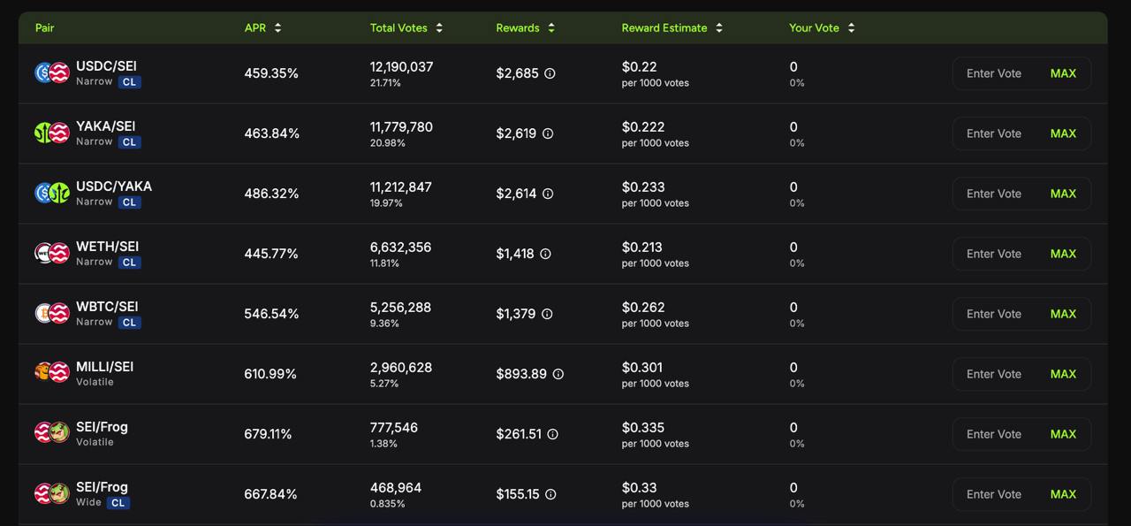Click the USDC/SEI token pair icon
The height and width of the screenshot is (526, 1131).
point(52,72)
